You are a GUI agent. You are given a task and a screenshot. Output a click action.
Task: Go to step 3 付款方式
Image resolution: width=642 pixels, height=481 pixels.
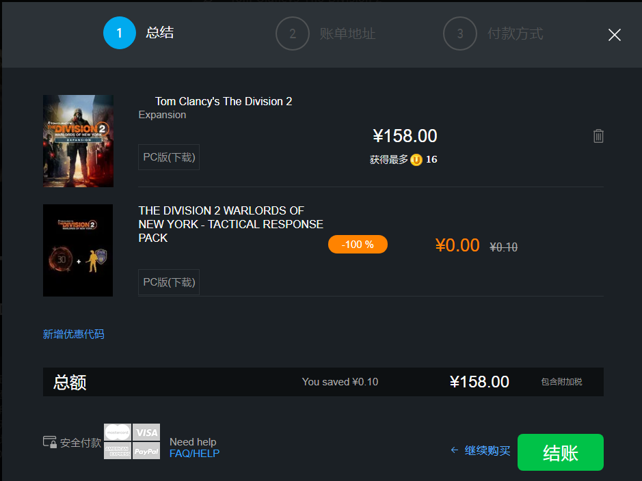click(494, 33)
